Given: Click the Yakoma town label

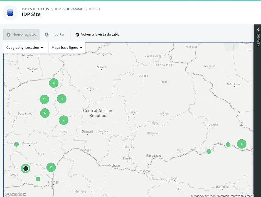Looking at the screenshot, I should coord(144,171).
